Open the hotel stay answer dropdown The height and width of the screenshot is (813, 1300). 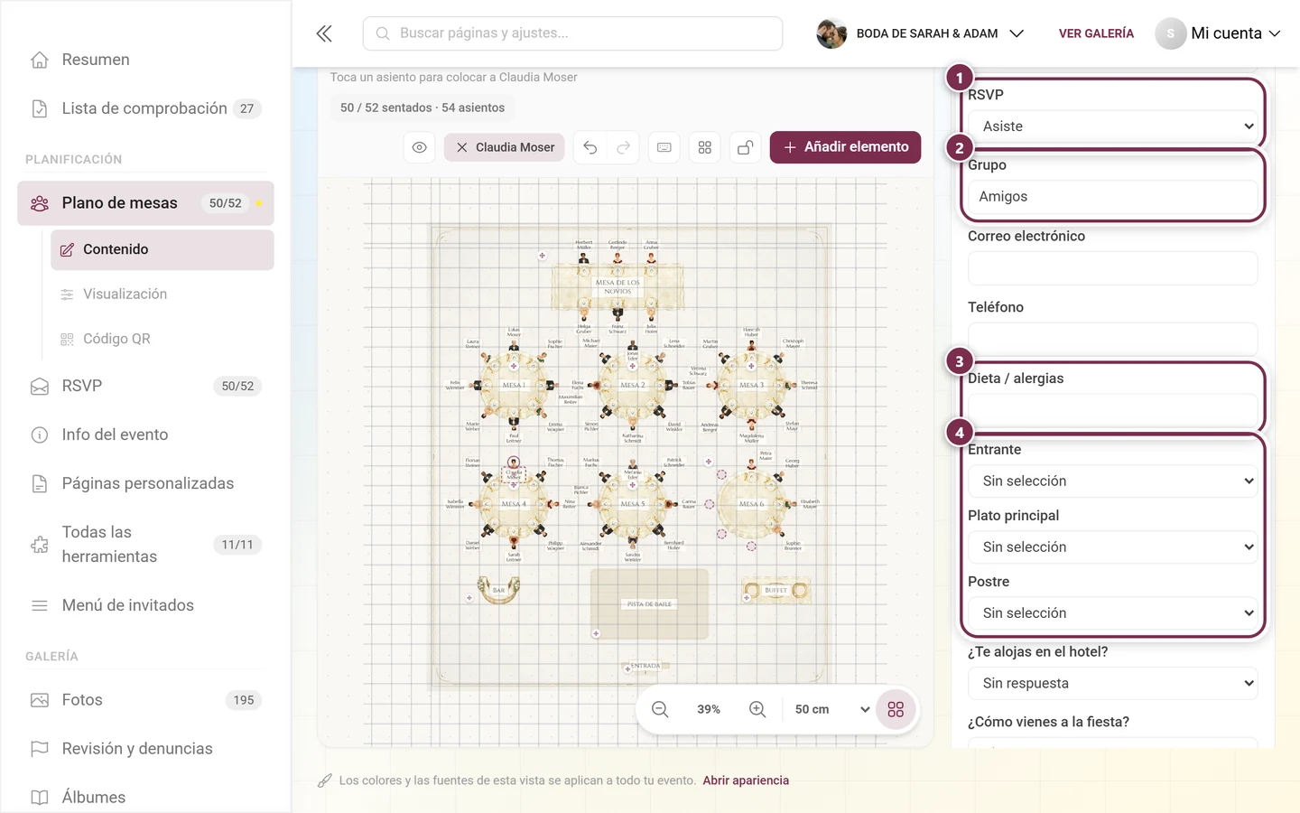tap(1112, 683)
